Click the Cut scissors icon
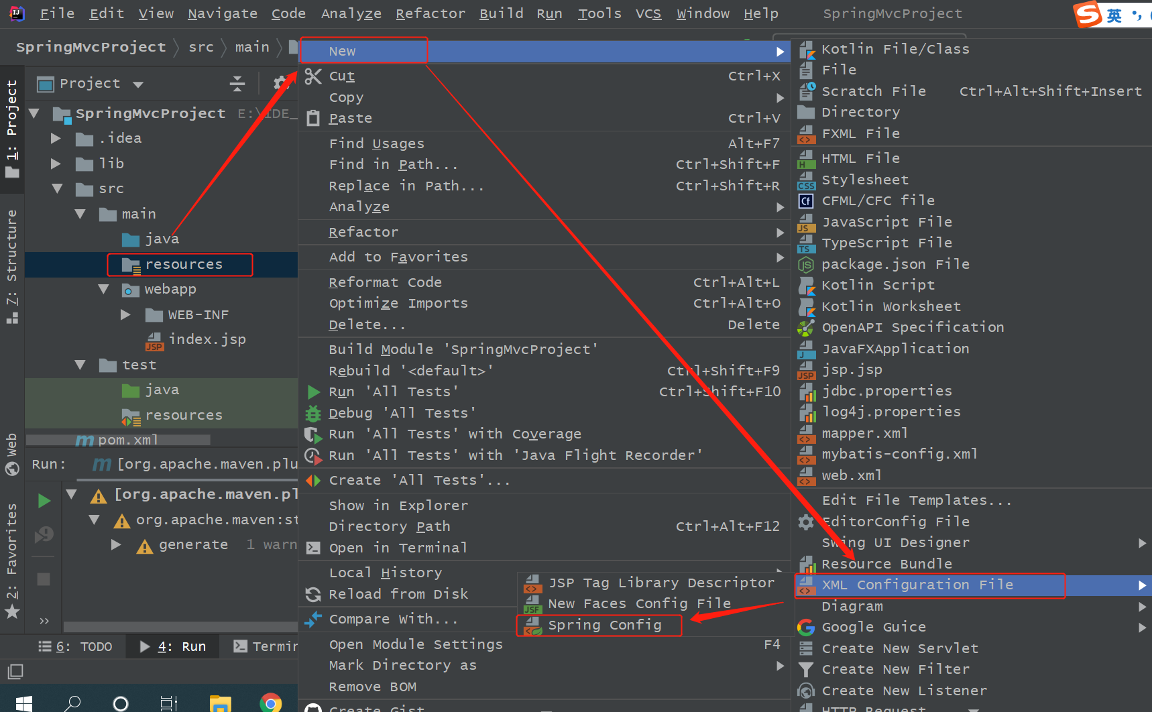Image resolution: width=1152 pixels, height=712 pixels. point(313,76)
